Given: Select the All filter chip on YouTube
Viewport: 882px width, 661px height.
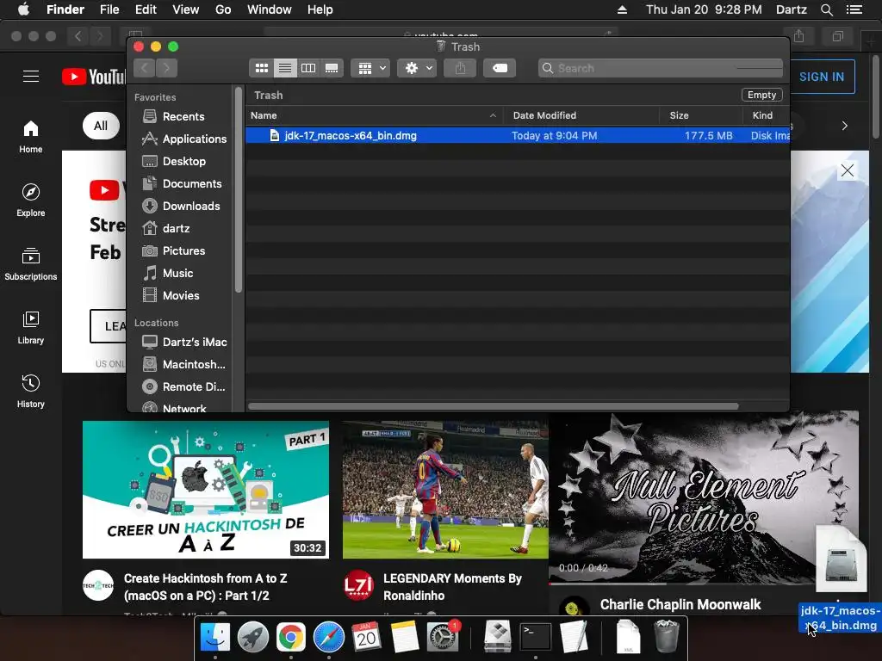Looking at the screenshot, I should pos(101,126).
